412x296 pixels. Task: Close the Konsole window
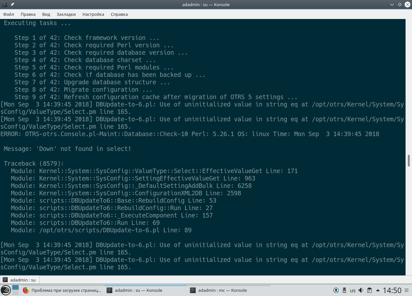point(407,5)
